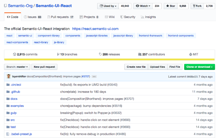Screen dimensions: 216x138
Task: View the 9,958 stargazers count
Action: coord(183,6)
